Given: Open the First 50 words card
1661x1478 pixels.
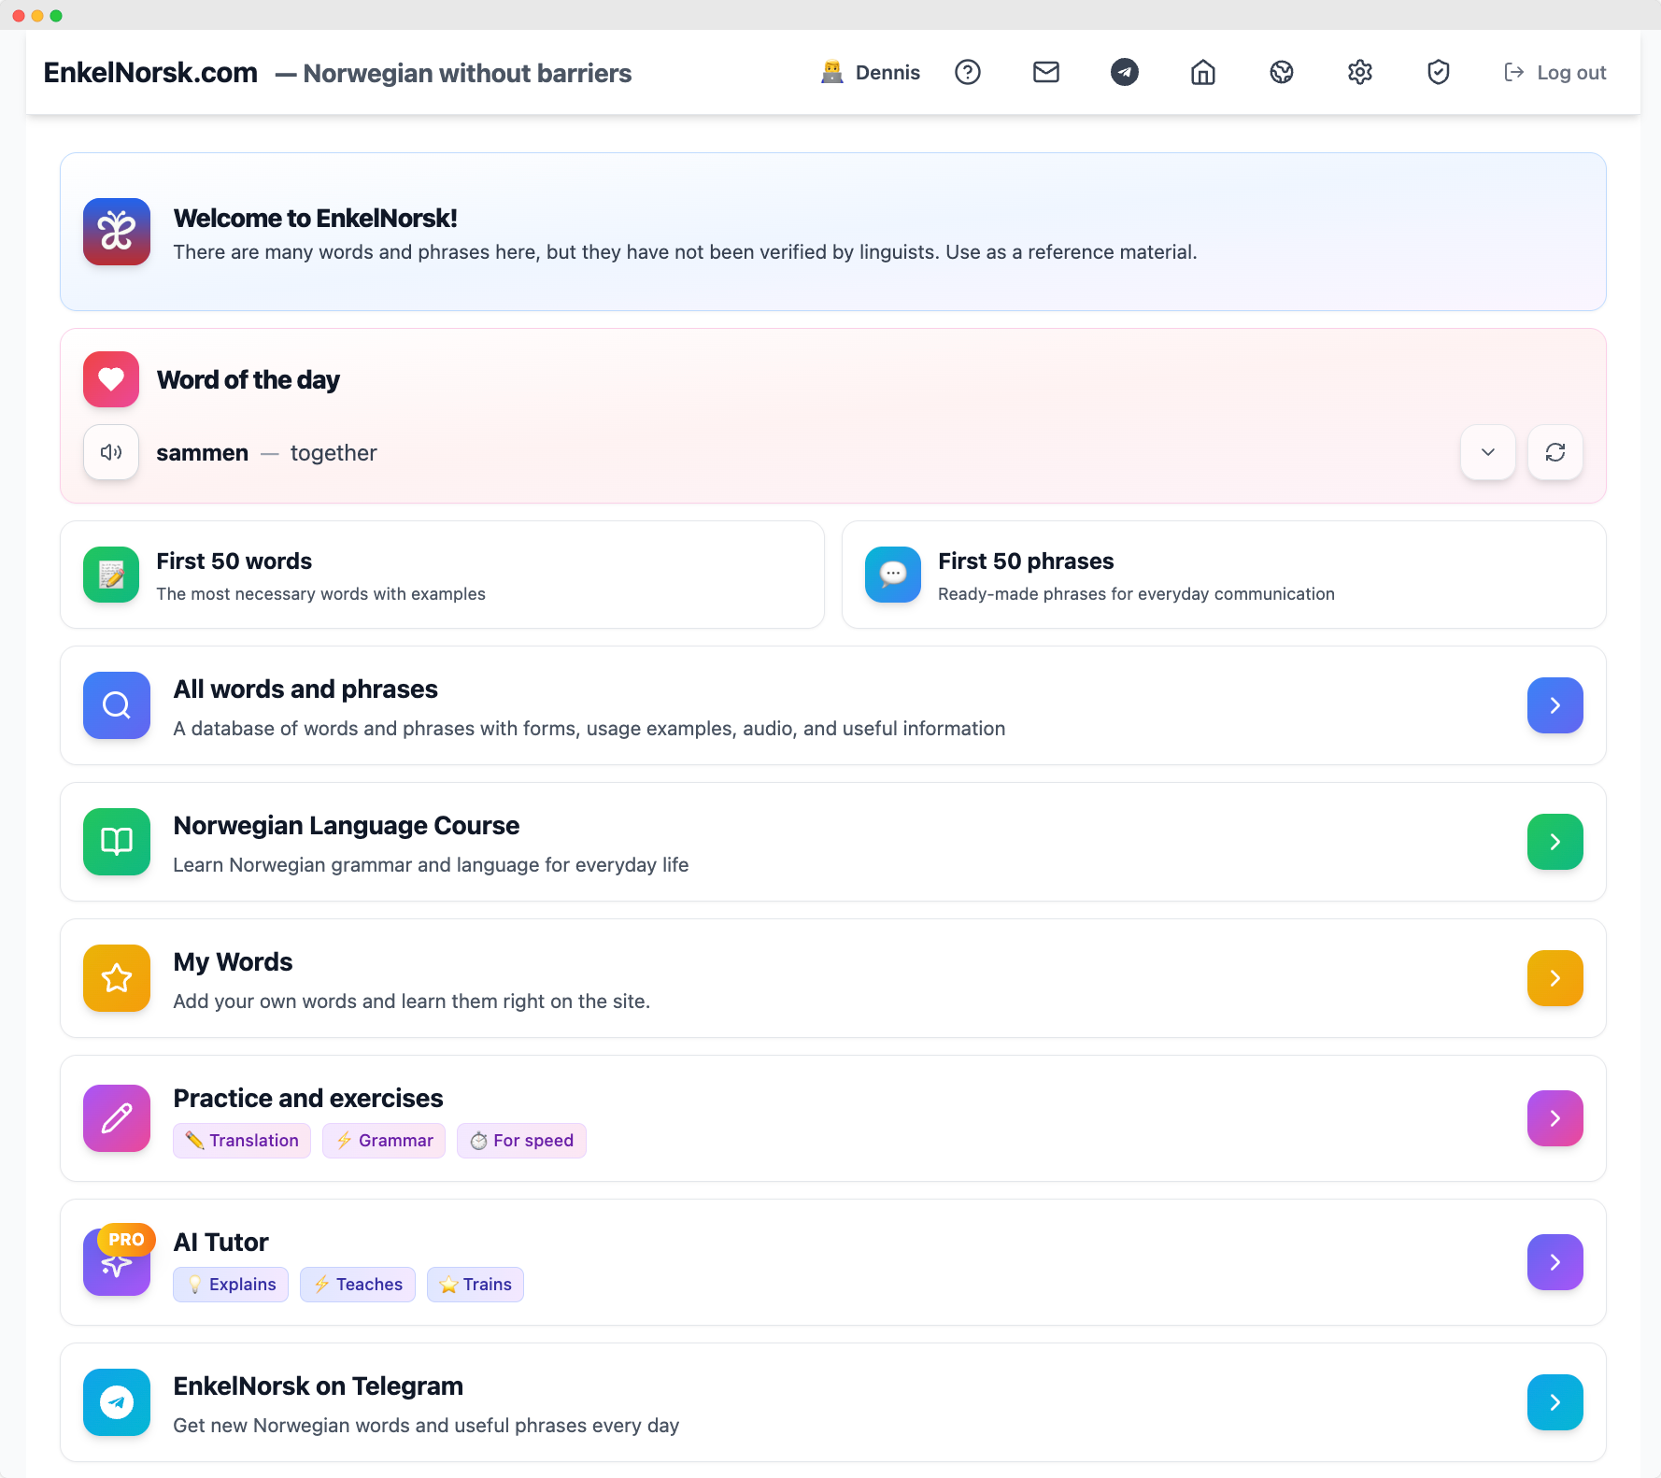Looking at the screenshot, I should pyautogui.click(x=442, y=575).
